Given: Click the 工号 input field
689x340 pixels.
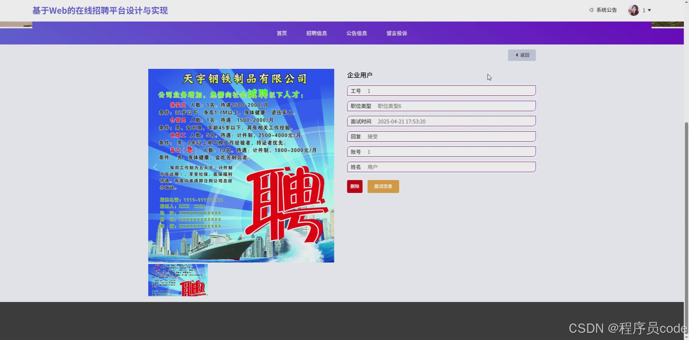Looking at the screenshot, I should 441,91.
